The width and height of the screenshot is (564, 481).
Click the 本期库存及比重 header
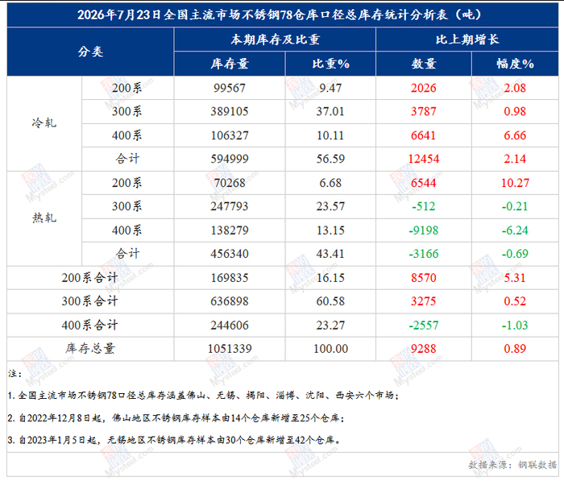(x=276, y=39)
